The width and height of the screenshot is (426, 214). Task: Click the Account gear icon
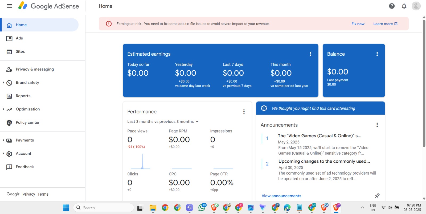tap(9, 154)
